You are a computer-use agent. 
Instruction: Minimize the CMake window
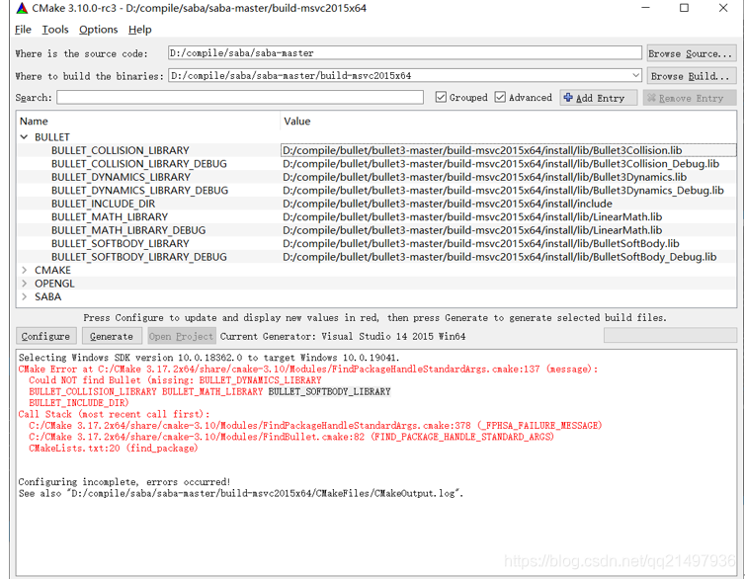click(x=645, y=8)
